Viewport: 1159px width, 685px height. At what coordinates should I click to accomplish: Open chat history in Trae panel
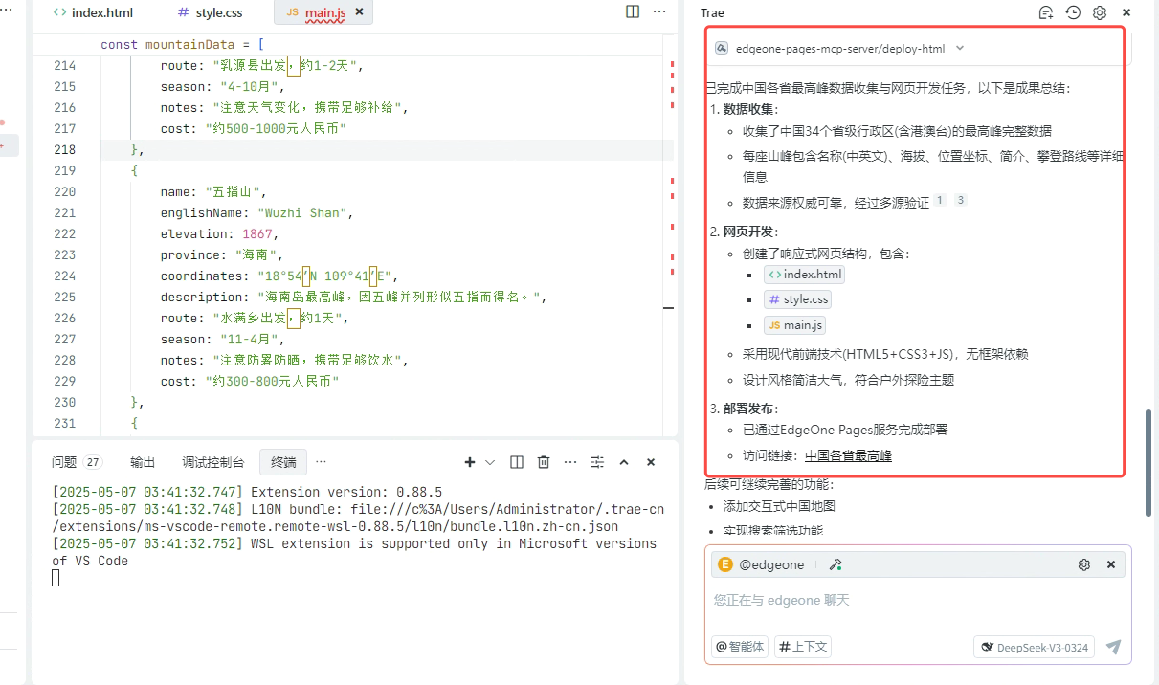[1073, 12]
